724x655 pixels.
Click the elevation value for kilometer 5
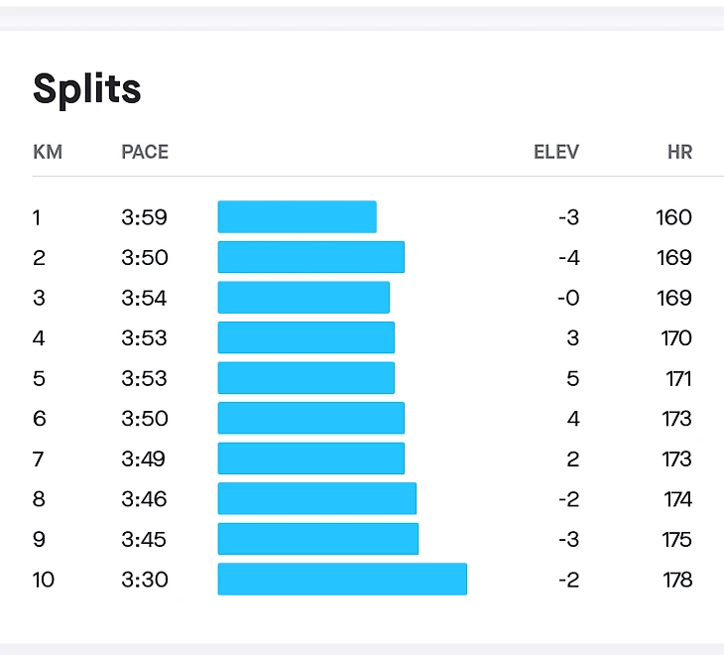(573, 378)
